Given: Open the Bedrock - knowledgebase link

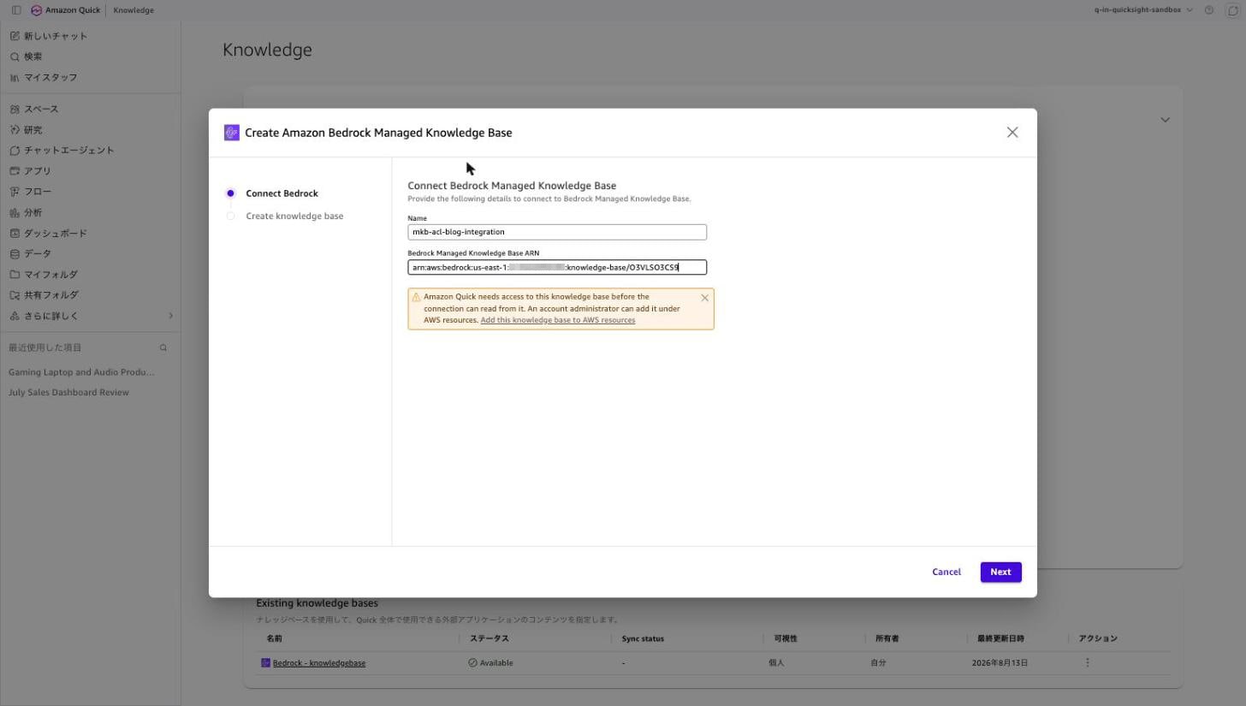Looking at the screenshot, I should pos(319,663).
